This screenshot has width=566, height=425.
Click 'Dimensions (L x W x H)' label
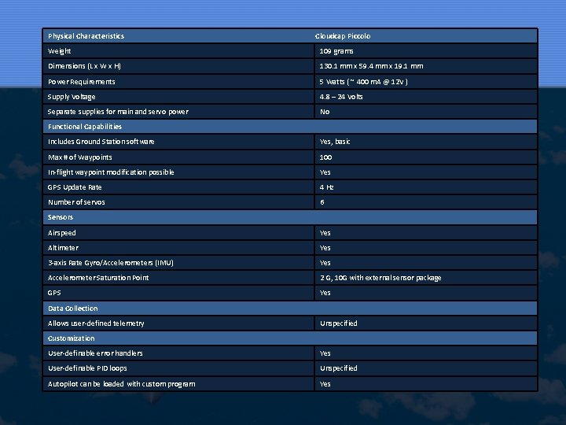pos(84,66)
